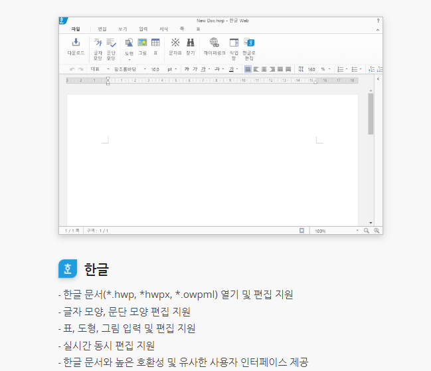Screen dimensions: 431x371
Task: Collapse the ribbon with caret button
Action: point(378,30)
